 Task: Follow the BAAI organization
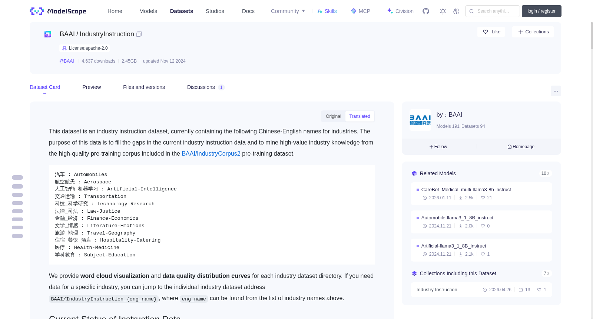click(438, 147)
